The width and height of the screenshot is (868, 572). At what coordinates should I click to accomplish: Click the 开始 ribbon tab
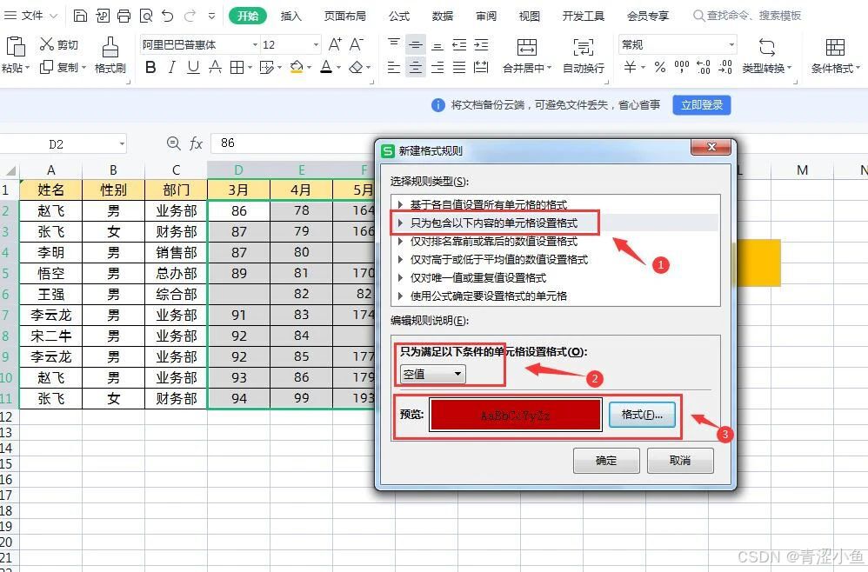pyautogui.click(x=248, y=16)
